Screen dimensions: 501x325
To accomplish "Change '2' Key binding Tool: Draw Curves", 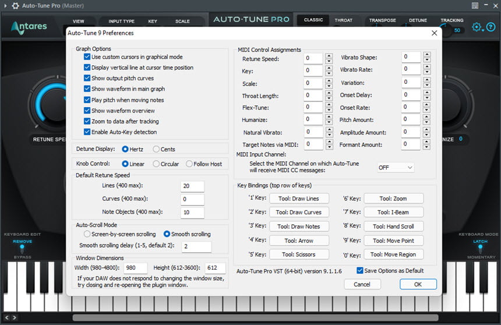I will [x=299, y=212].
